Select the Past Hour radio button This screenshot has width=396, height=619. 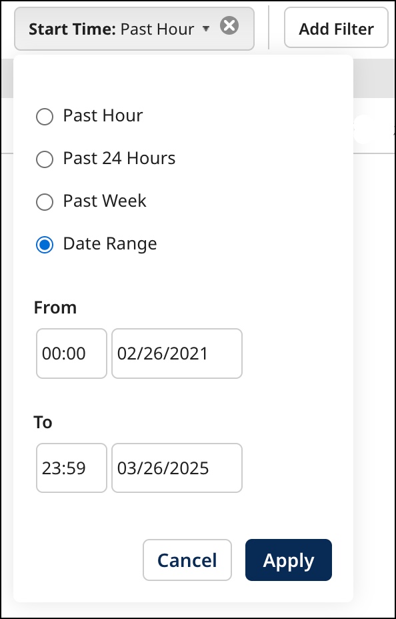(x=45, y=117)
